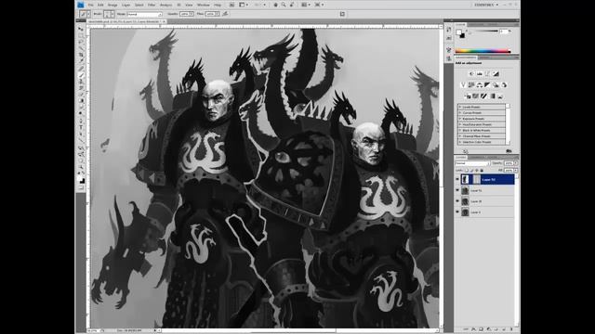Expand the Channel Mixer Presets list
Viewport: 595px width, 334px height.
[460, 136]
